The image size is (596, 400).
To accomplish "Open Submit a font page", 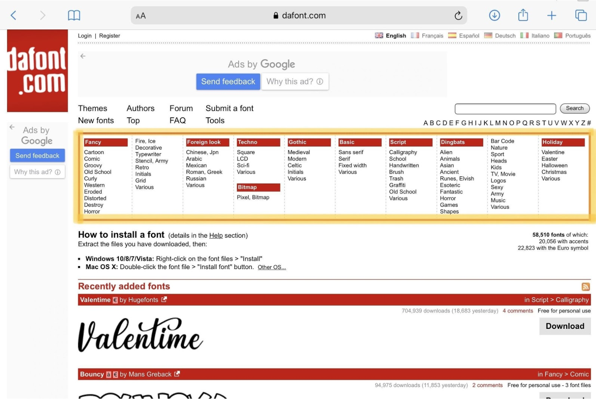I will point(229,108).
